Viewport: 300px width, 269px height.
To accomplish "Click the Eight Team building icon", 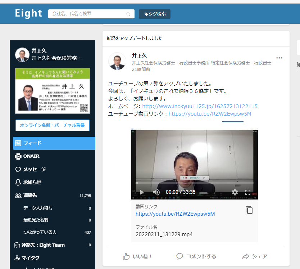I will tap(17, 245).
